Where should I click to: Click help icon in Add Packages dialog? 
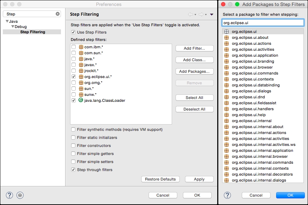(227, 195)
